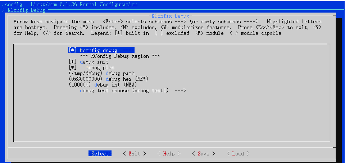Click the "--->" arrow after debug test choose
Image resolution: width=345 pixels, height=163 pixels.
point(180,90)
